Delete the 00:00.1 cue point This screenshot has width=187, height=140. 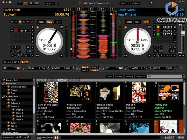(175, 27)
